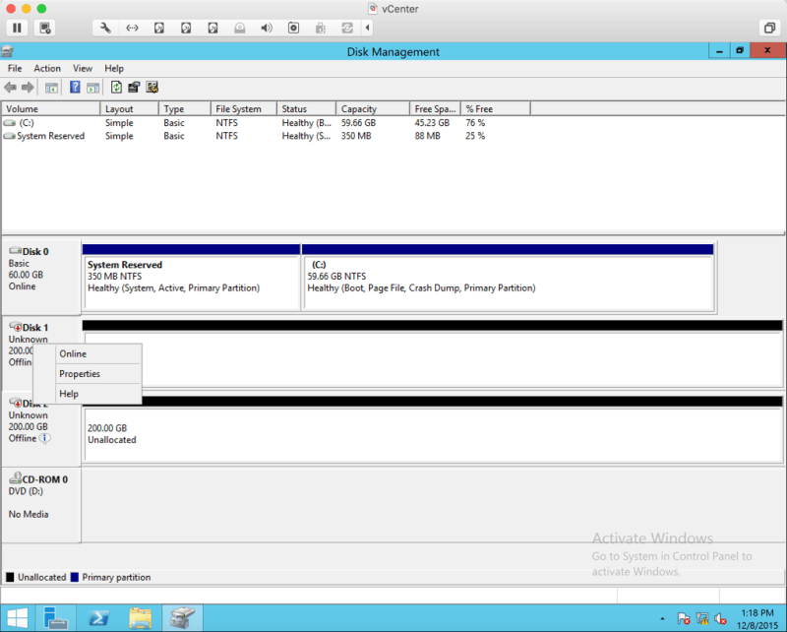The width and height of the screenshot is (787, 632).
Task: Select the System Reserved volume row
Action: tap(50, 137)
